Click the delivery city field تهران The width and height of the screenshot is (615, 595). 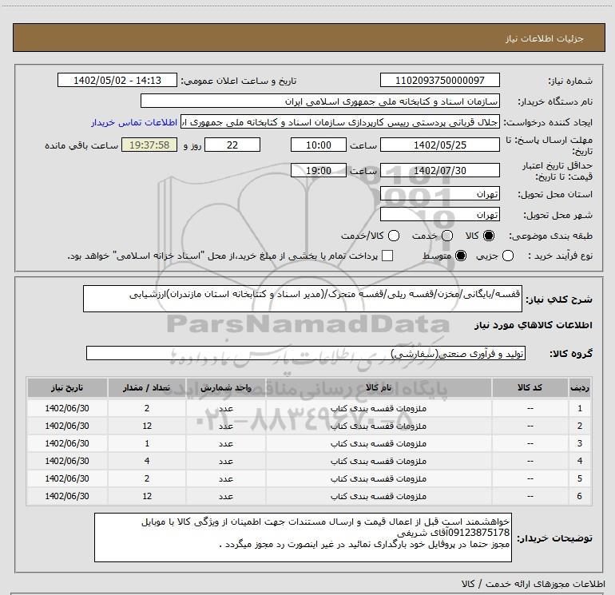(439, 214)
